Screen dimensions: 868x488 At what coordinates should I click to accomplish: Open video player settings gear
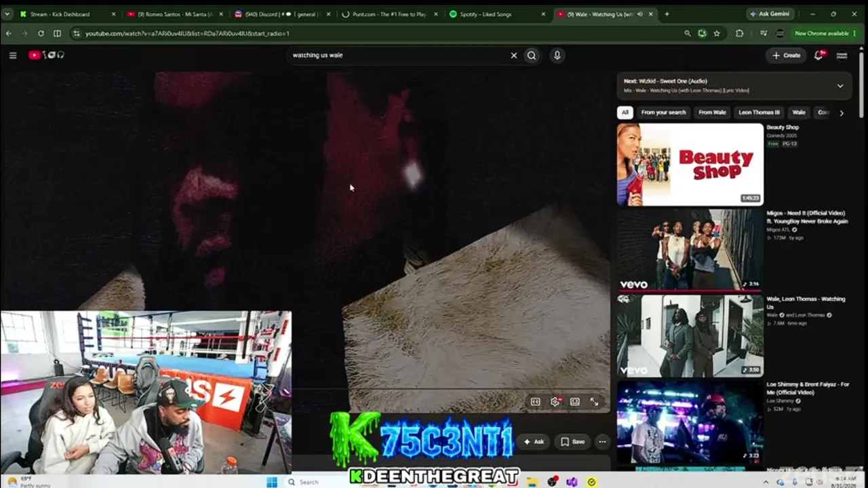tap(555, 401)
